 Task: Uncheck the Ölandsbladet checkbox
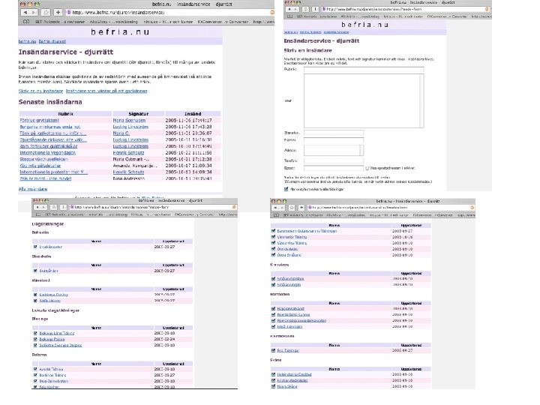pos(273,249)
